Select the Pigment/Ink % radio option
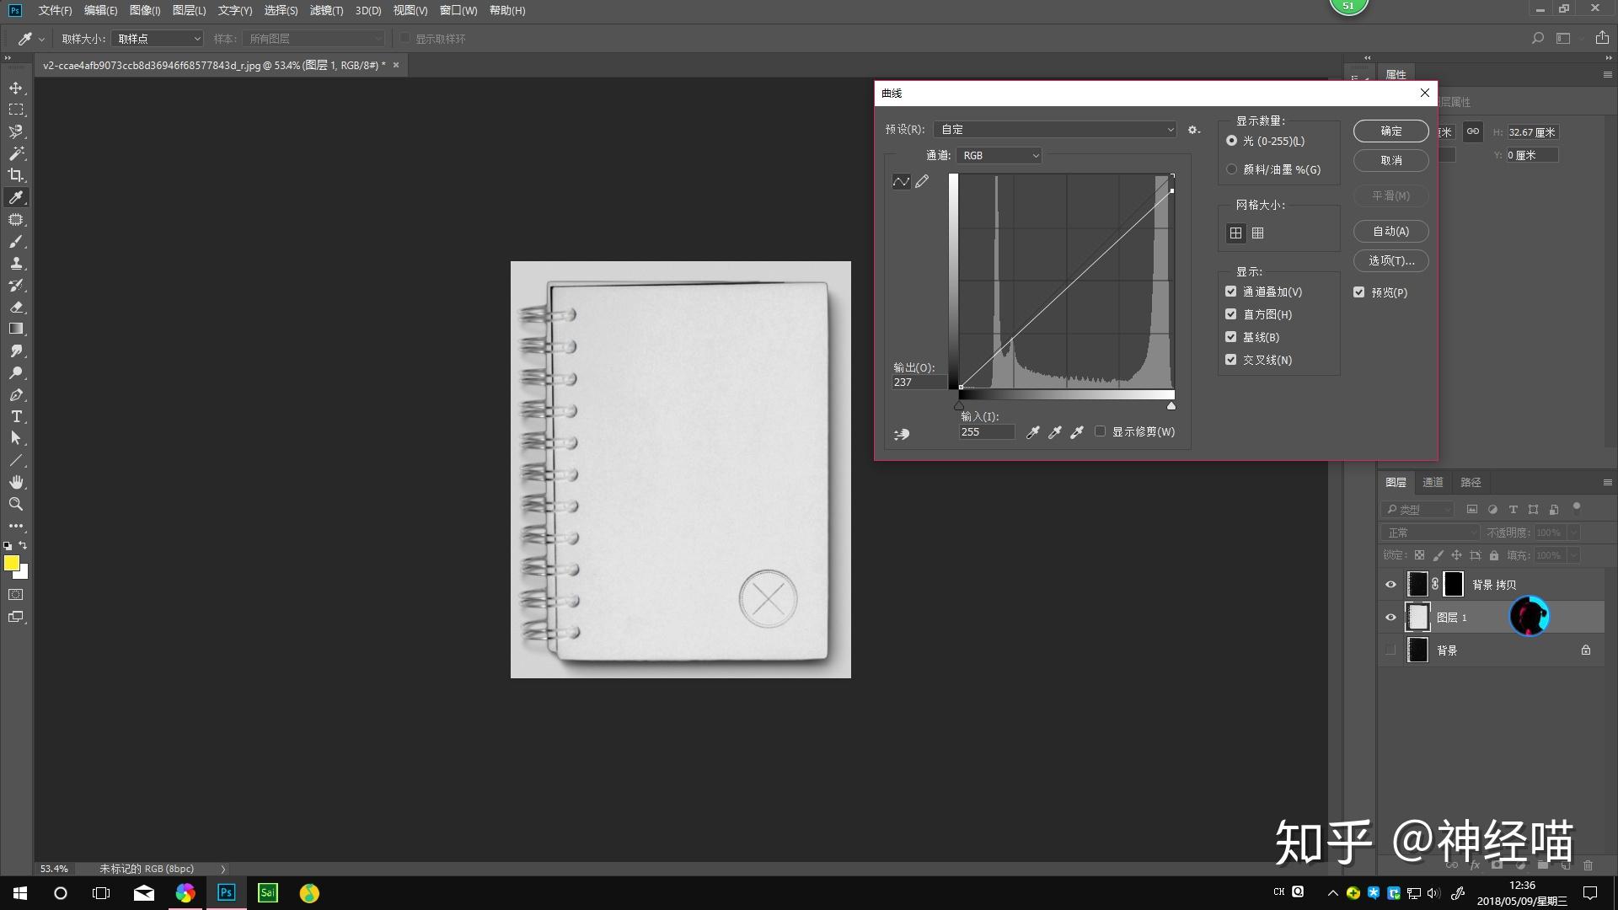 [x=1231, y=169]
